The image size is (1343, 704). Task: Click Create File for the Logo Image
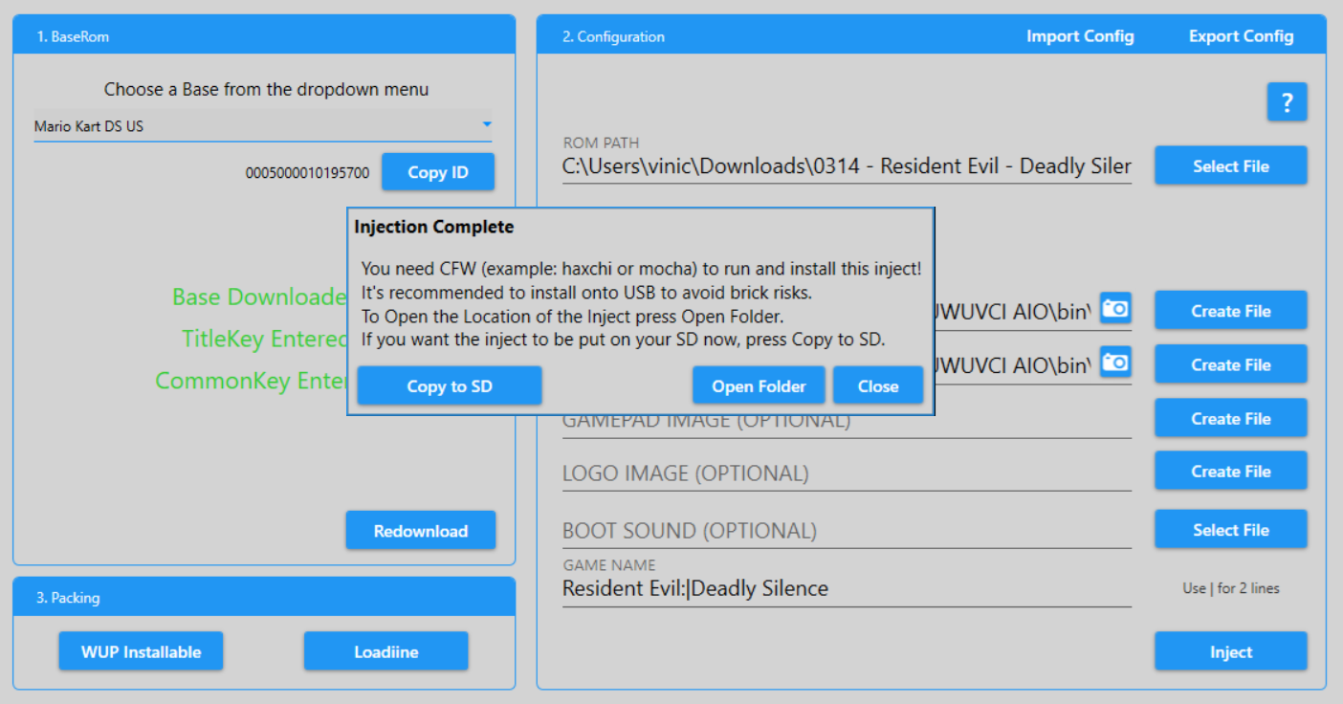(x=1230, y=471)
